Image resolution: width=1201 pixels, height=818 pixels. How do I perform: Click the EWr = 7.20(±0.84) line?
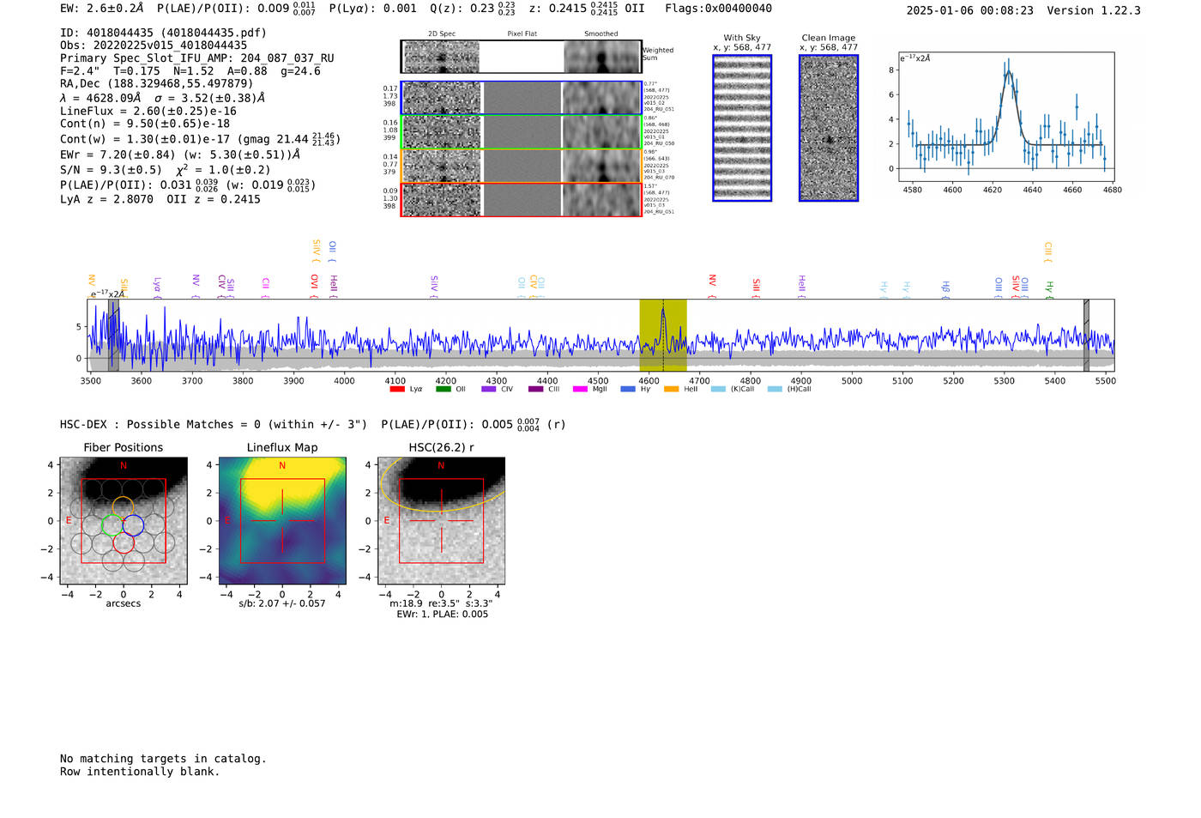(x=180, y=155)
